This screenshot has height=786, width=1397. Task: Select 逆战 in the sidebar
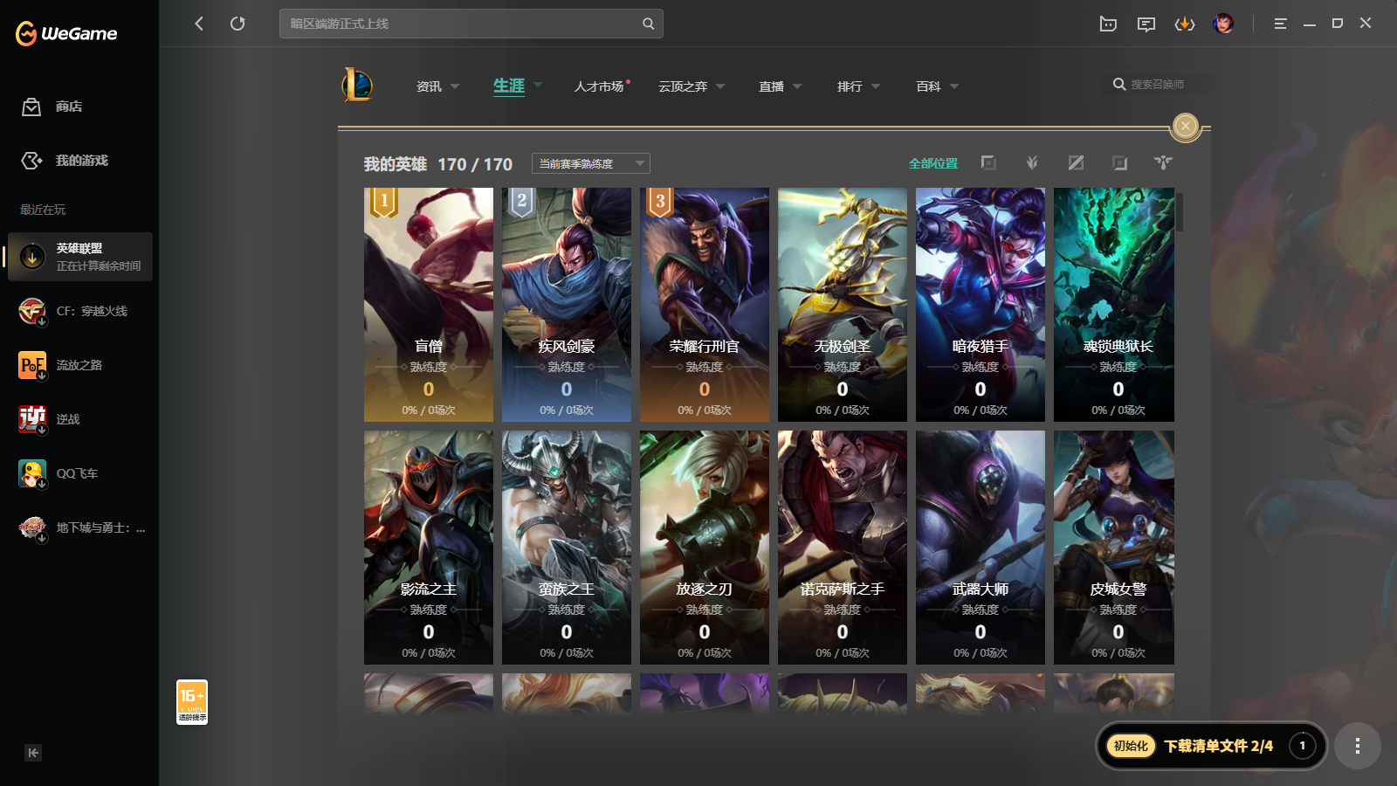(80, 419)
